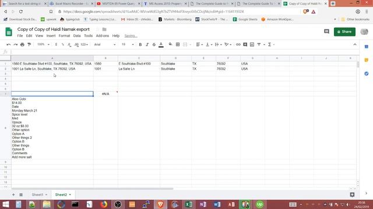Open Excel from the Windows taskbar
The height and width of the screenshot is (209, 373).
(x=189, y=204)
